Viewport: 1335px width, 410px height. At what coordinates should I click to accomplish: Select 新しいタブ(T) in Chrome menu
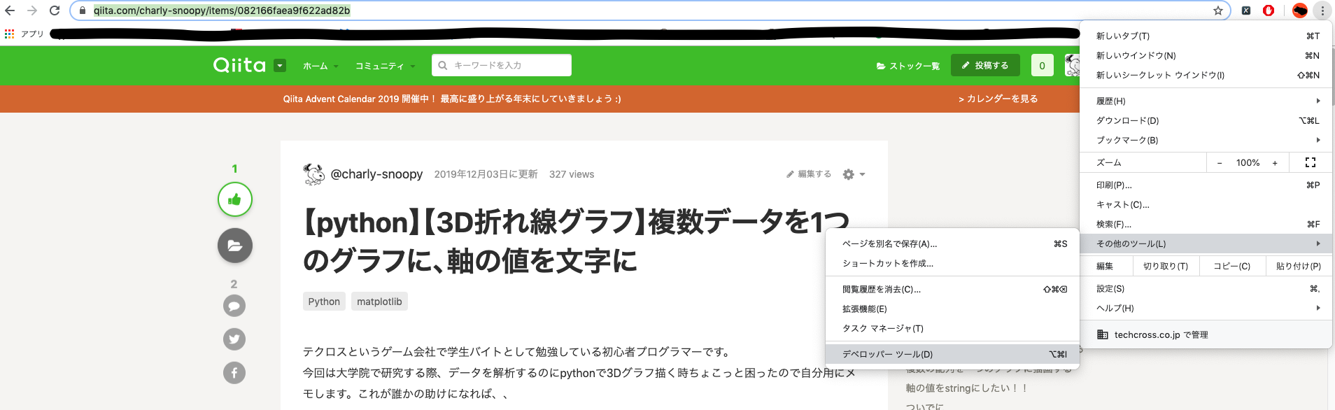(x=1206, y=36)
